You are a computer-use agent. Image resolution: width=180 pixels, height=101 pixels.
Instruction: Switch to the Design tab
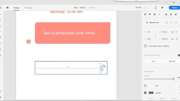point(16,8)
